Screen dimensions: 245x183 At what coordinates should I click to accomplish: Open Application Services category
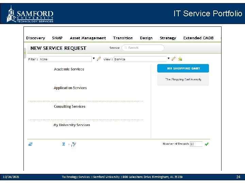(x=70, y=88)
